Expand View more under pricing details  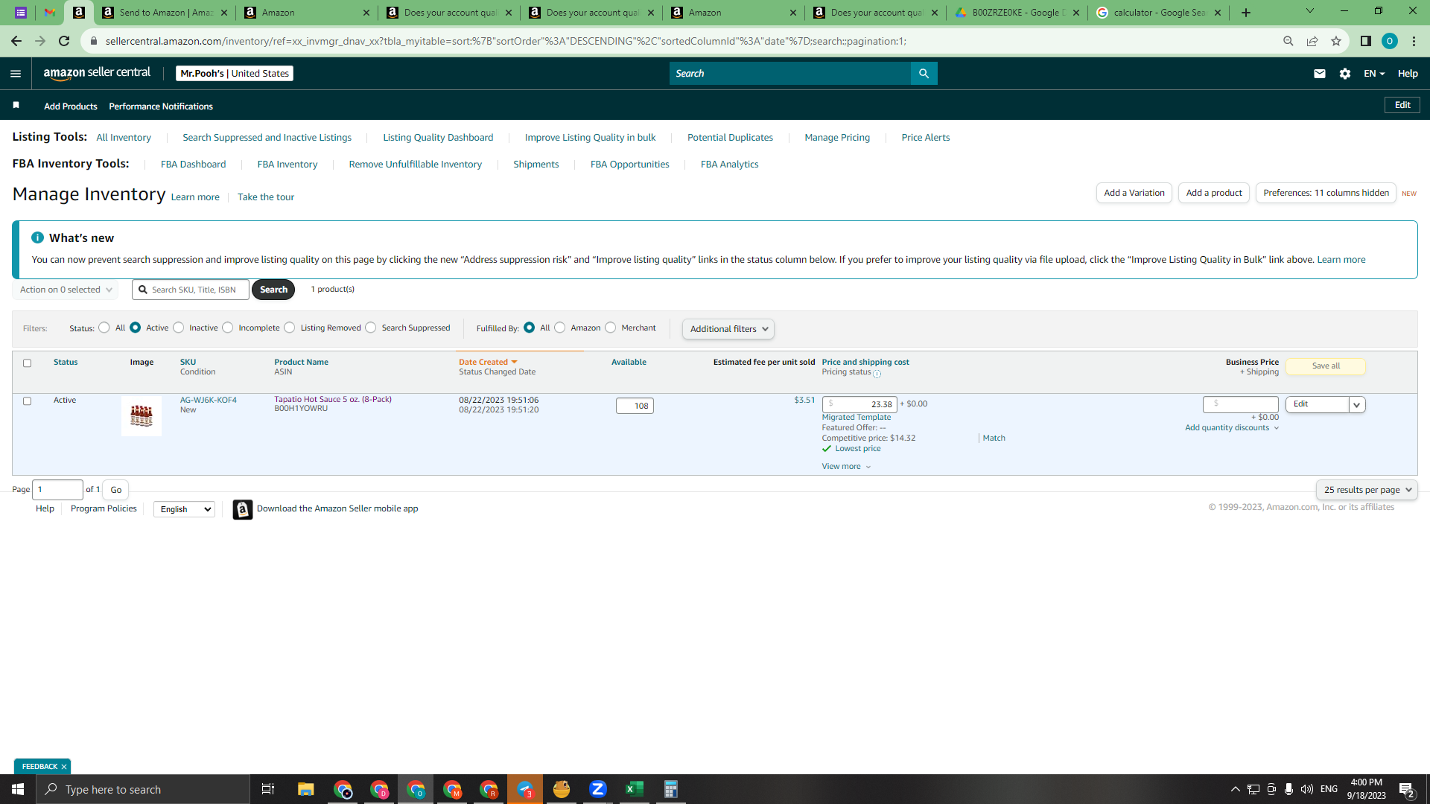point(846,467)
